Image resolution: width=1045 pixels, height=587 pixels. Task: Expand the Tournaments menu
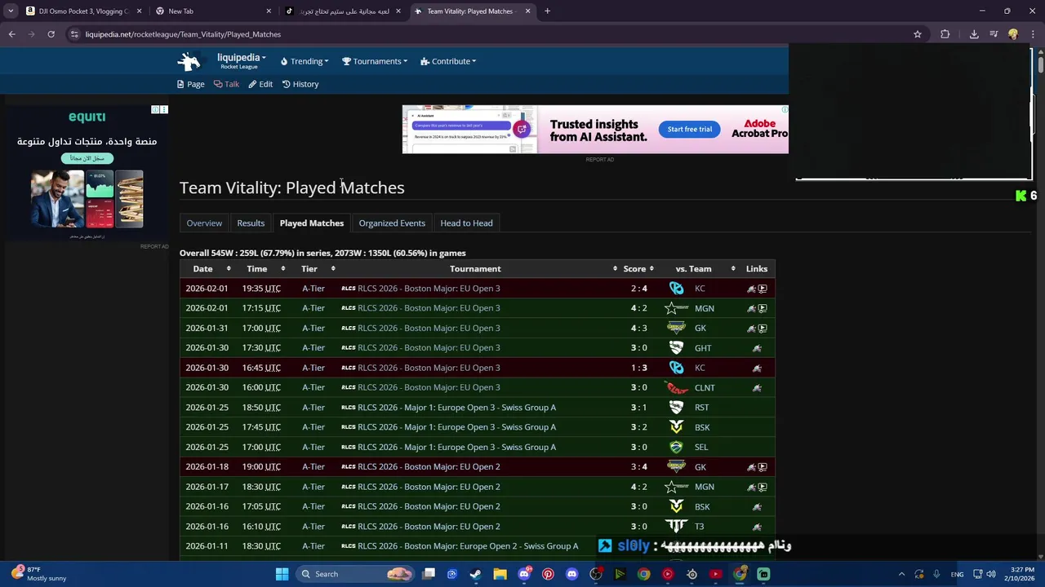click(375, 61)
